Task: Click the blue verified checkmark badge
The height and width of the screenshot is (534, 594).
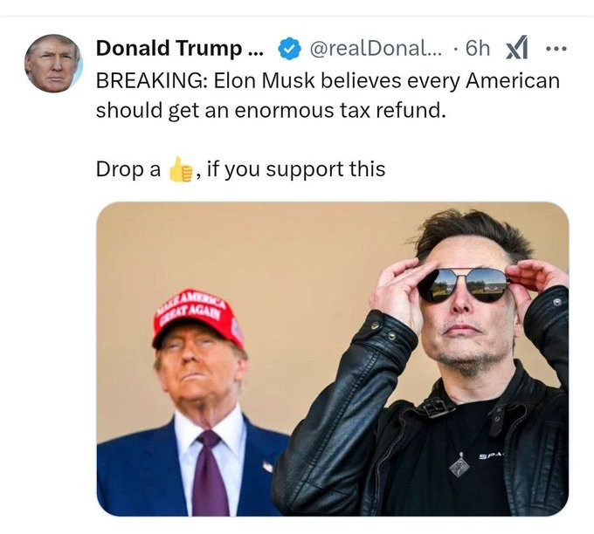Action: pos(287,47)
